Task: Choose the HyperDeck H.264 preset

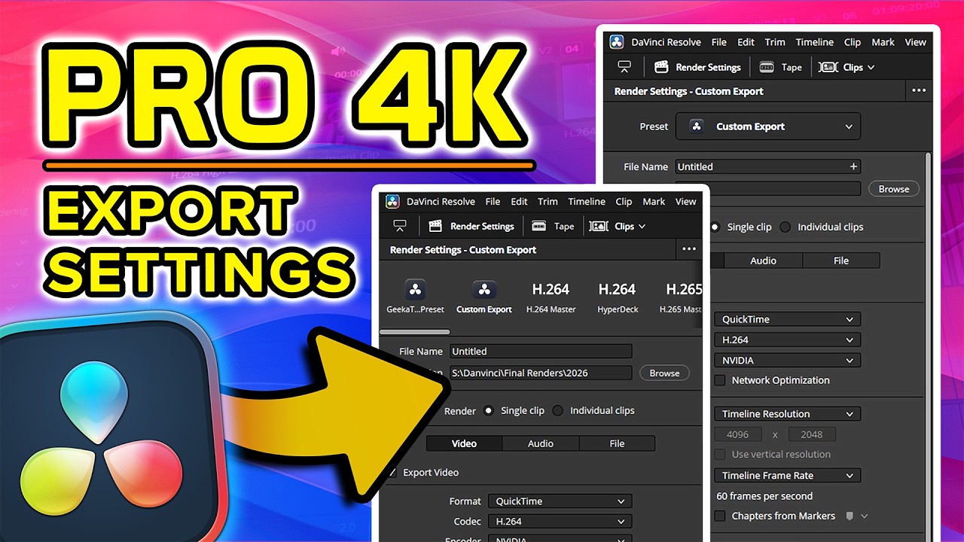Action: tap(617, 296)
